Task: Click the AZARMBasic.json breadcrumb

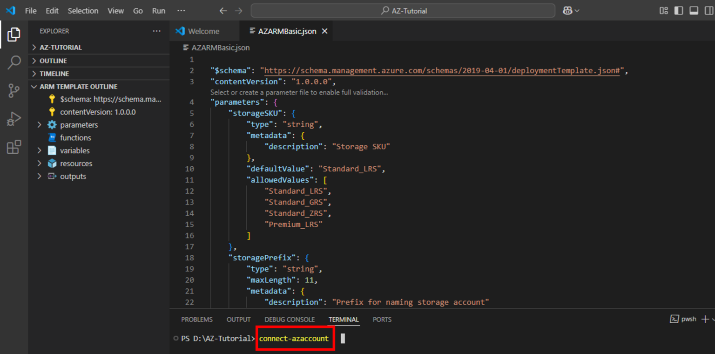Action: [x=216, y=48]
